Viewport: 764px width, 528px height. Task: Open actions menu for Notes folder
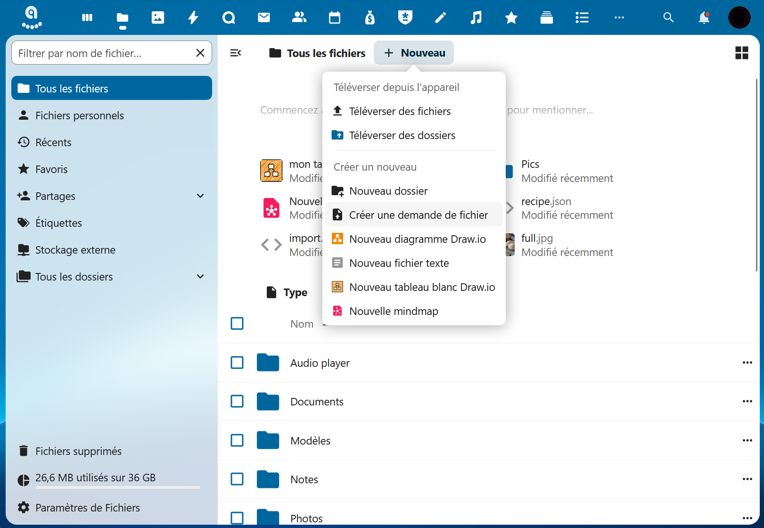[x=747, y=479]
